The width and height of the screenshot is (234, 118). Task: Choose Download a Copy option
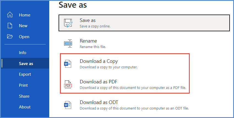coord(125,64)
